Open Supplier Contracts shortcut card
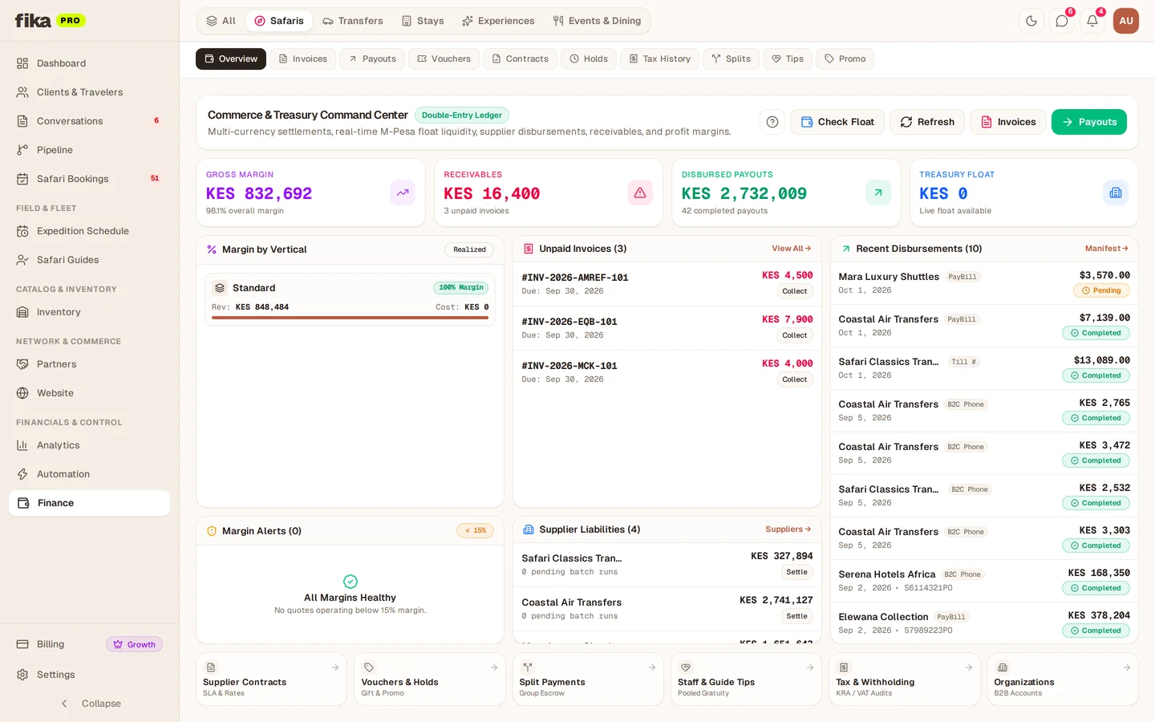 [271, 679]
